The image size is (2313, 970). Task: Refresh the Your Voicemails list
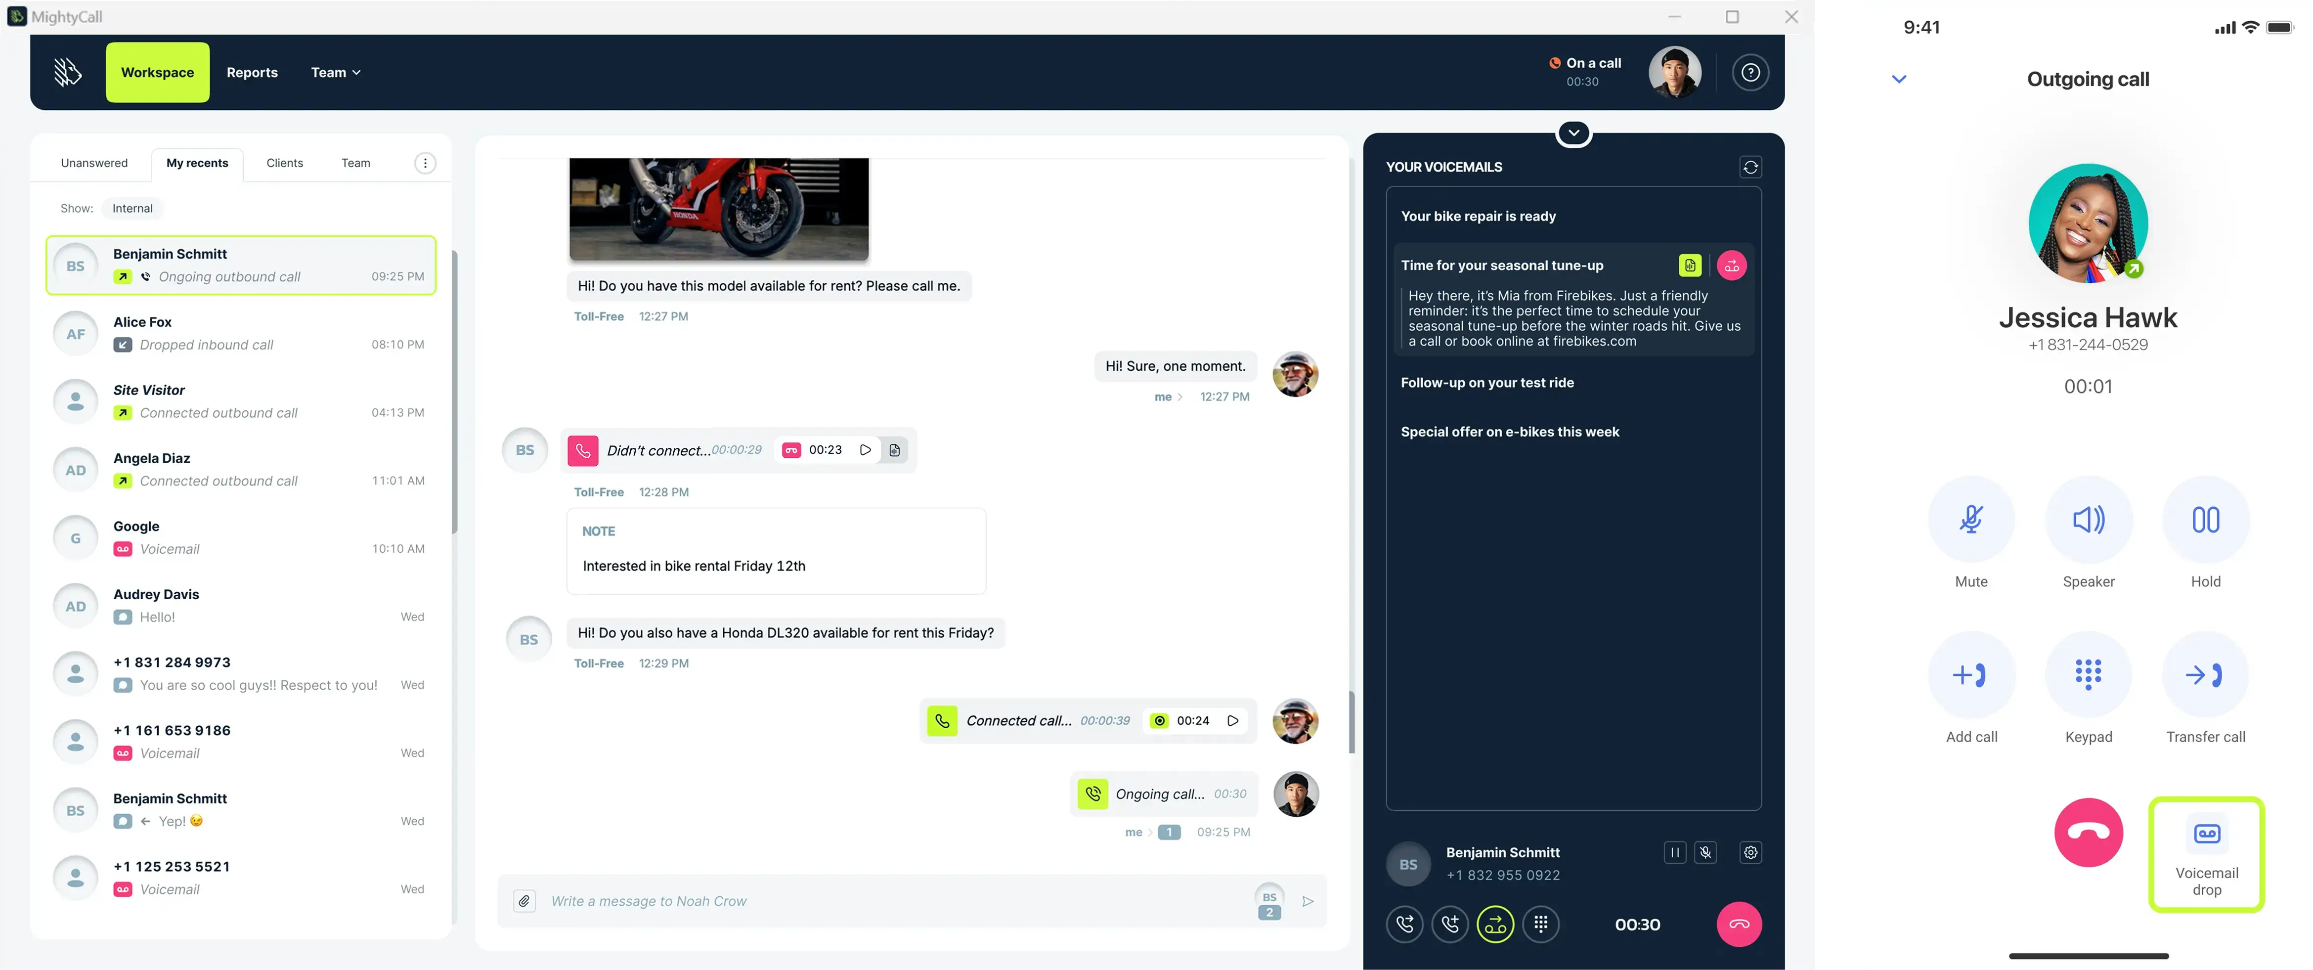coord(1749,167)
